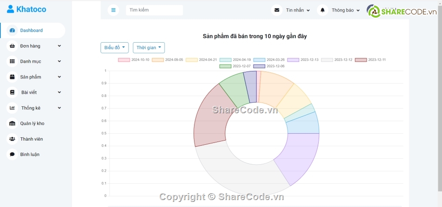Go to Bình luận page
This screenshot has height=207, width=442.
(30, 155)
